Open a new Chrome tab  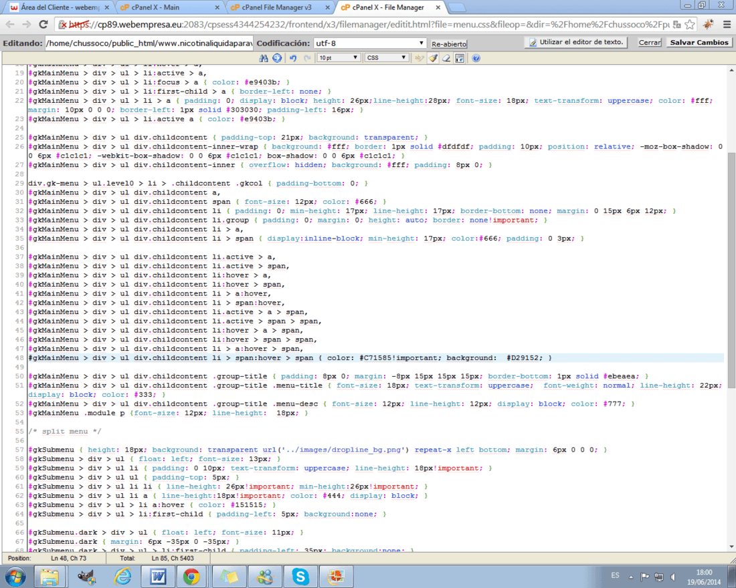pyautogui.click(x=457, y=7)
